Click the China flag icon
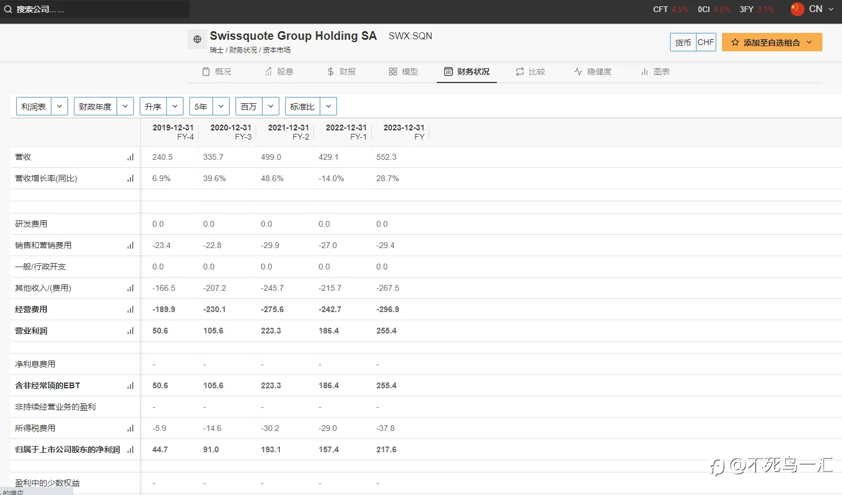Viewport: 842px width, 495px height. 797,9
